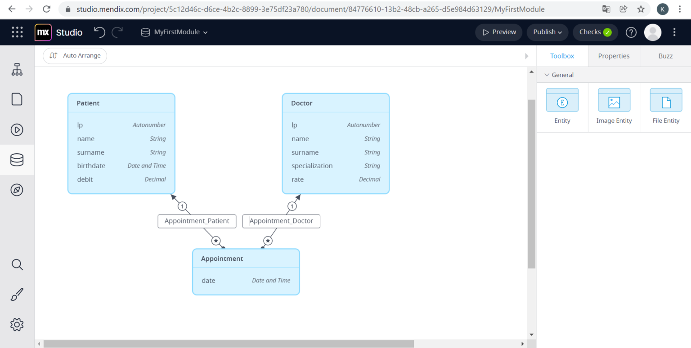Click the Undo arrow icon
Screen dimensions: 691x348
pos(99,32)
